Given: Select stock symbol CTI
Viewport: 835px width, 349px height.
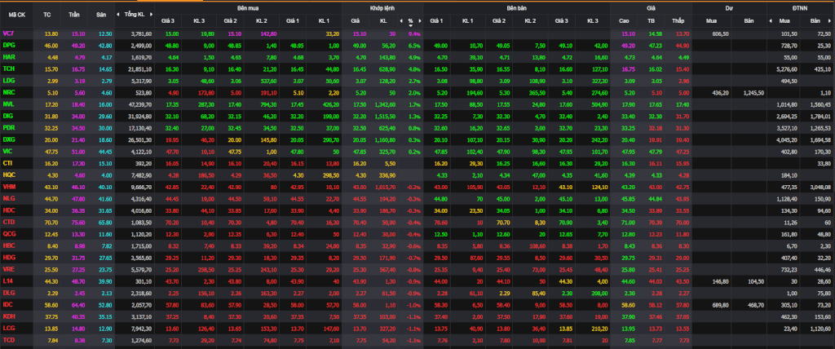Looking at the screenshot, I should click(7, 162).
